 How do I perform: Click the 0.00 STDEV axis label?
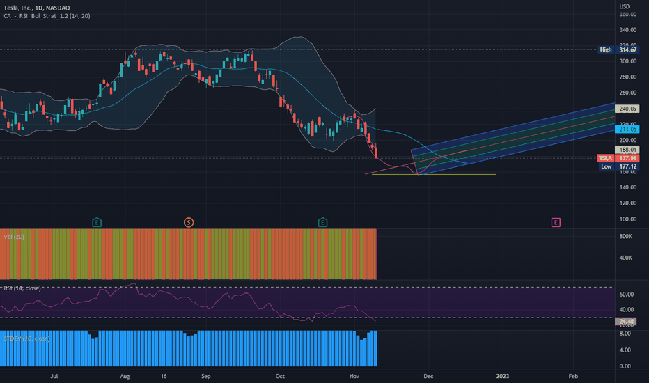click(625, 366)
